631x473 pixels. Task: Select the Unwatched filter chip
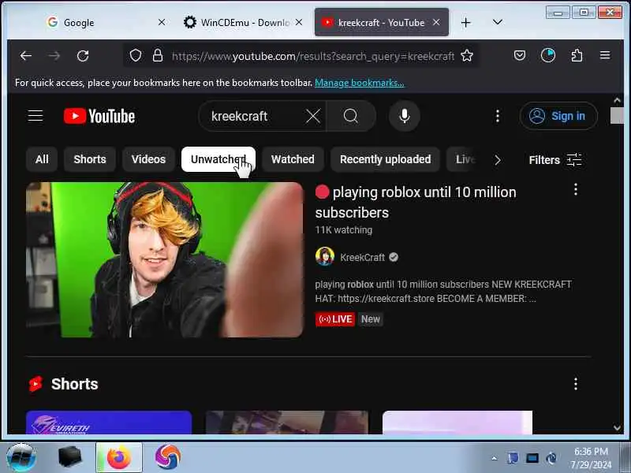(x=218, y=159)
